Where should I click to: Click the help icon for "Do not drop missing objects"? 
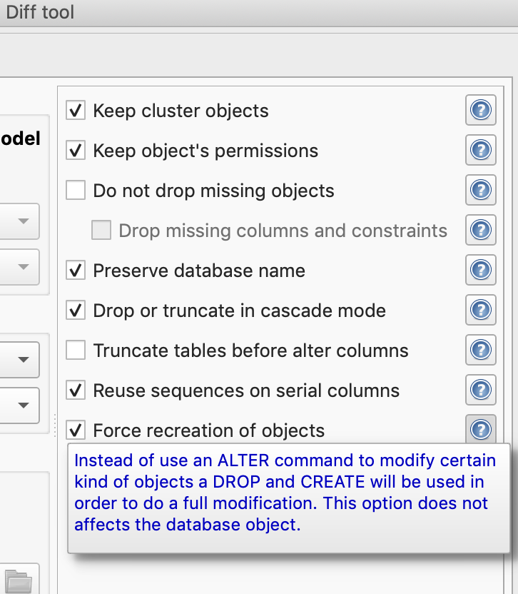point(480,191)
